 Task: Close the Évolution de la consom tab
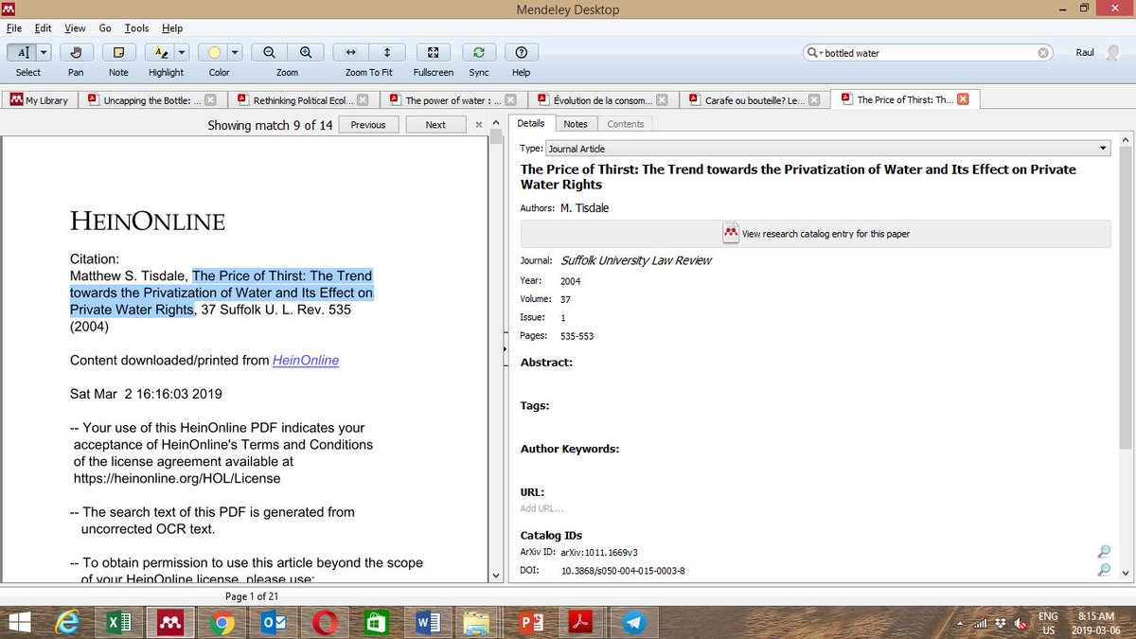[662, 99]
